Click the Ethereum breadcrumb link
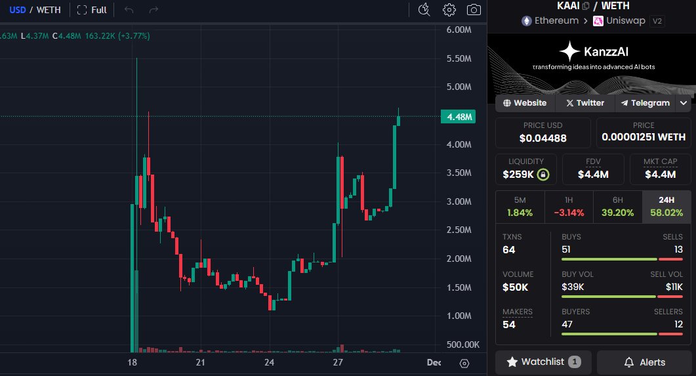 [557, 21]
